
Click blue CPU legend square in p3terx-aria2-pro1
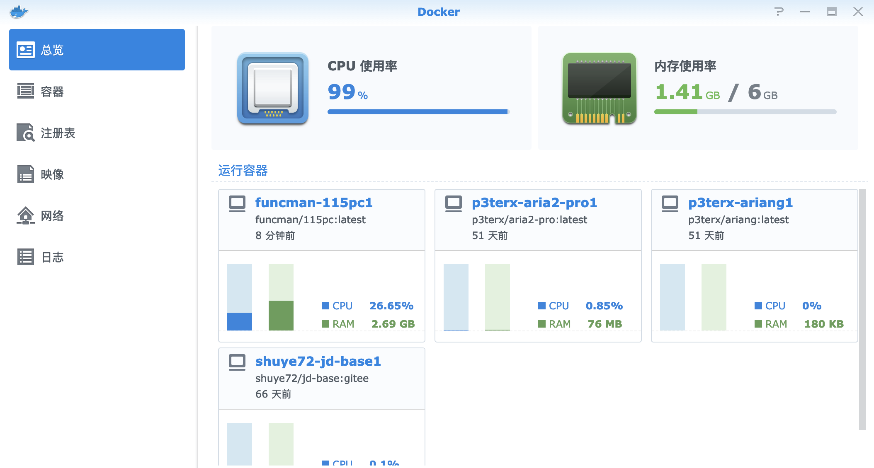pos(542,306)
